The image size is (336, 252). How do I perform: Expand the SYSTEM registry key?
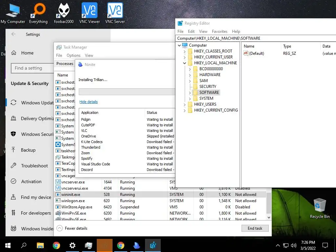point(190,98)
